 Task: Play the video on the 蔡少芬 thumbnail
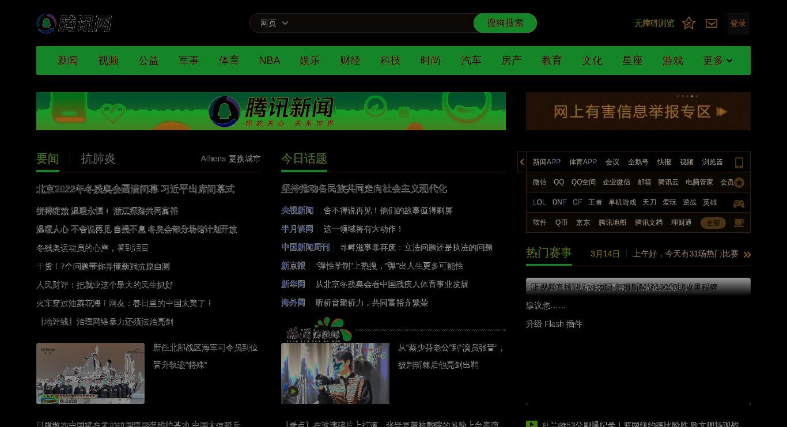point(293,392)
